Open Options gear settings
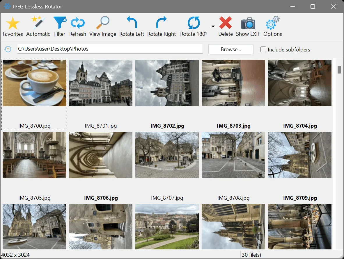Viewport: 344px width, 259px height. [273, 26]
